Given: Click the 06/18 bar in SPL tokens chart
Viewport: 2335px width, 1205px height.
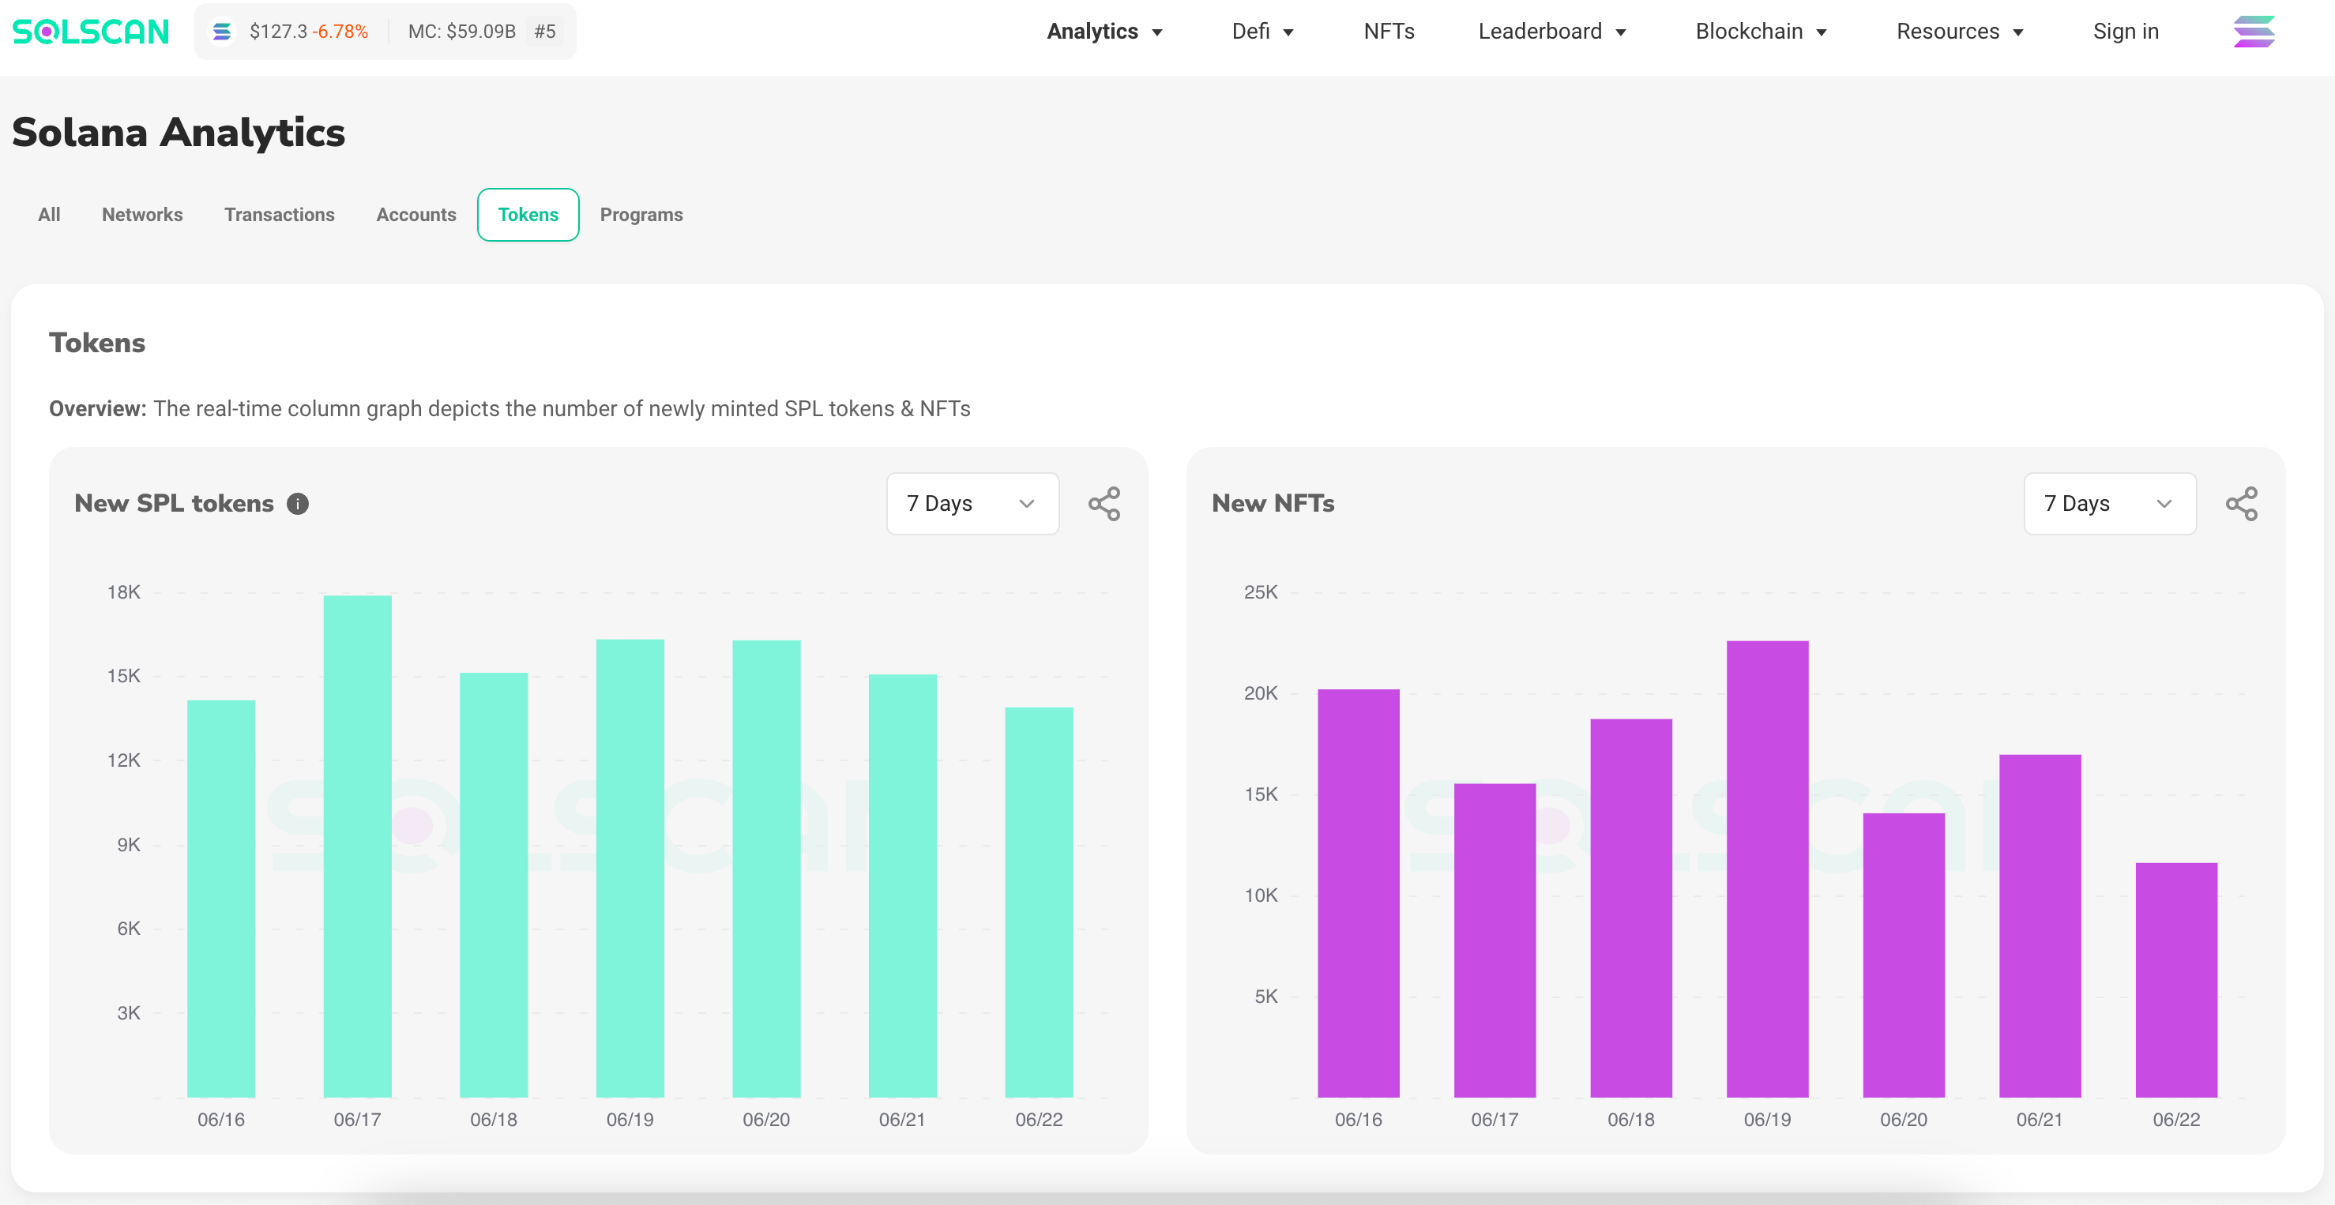Looking at the screenshot, I should 494,884.
